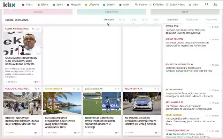
Task: Click BOGAT SADRŽAJ label on Tivat card
Action: click(x=53, y=89)
